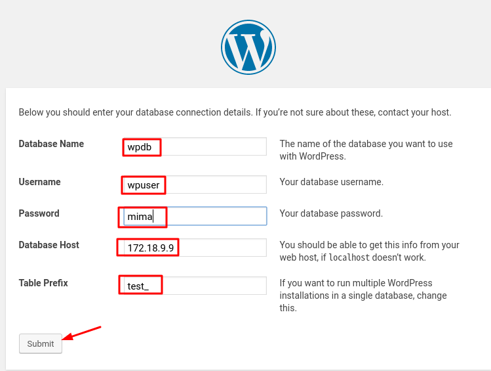Image resolution: width=491 pixels, height=371 pixels.
Task: Click the WordPress logo at top
Action: [248, 47]
